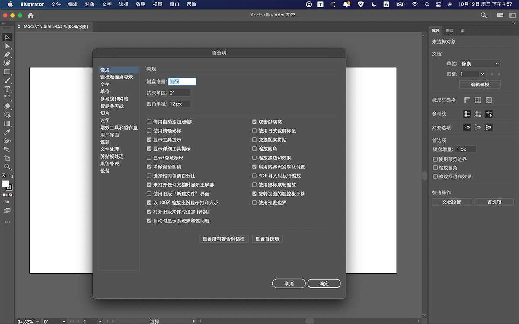Open the 单位 units dropdown

[x=480, y=64]
